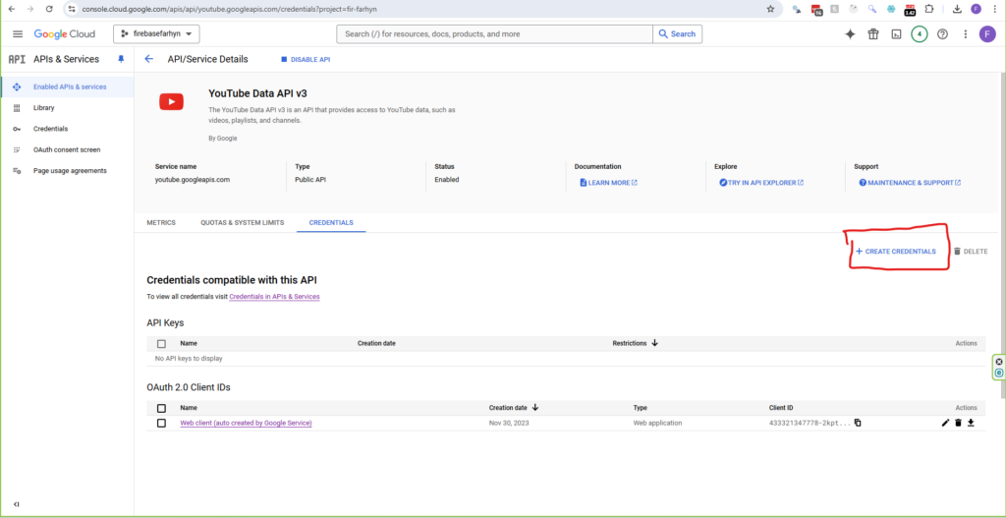Open Credentials in APIs & Services link
The height and width of the screenshot is (518, 1006).
274,296
